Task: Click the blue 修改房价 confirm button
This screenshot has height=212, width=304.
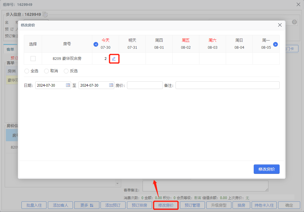Action: click(x=267, y=169)
